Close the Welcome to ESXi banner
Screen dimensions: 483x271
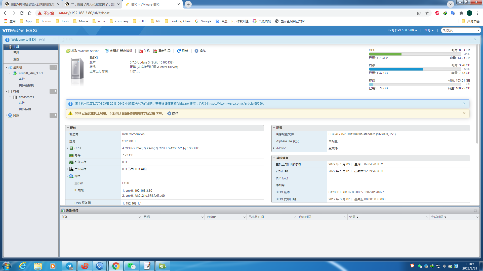(x=475, y=39)
